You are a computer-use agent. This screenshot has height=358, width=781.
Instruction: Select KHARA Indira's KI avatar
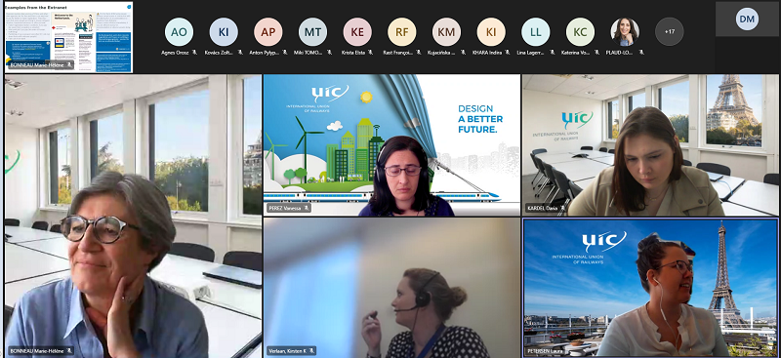(491, 31)
